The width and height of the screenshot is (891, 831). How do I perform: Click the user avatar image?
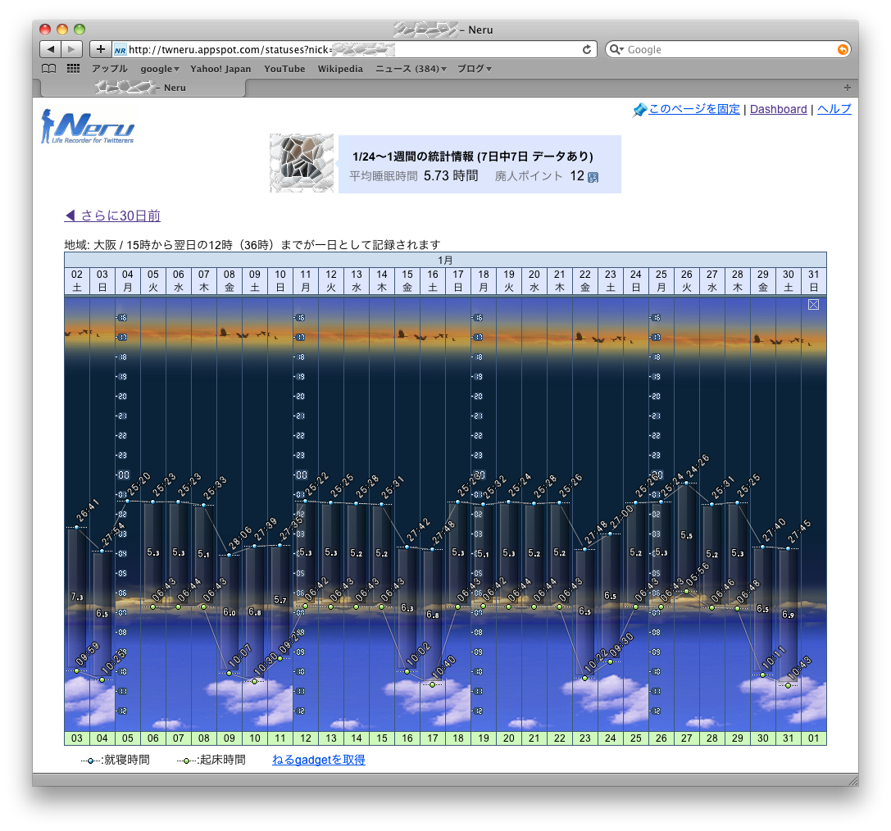[302, 164]
